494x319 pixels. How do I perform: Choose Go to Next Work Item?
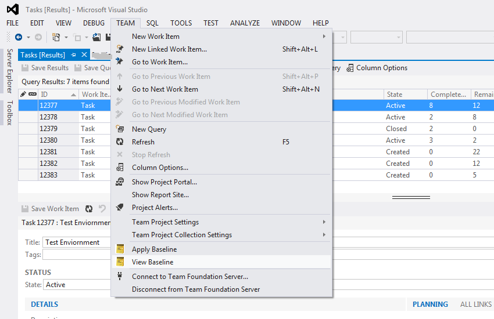[222, 89]
